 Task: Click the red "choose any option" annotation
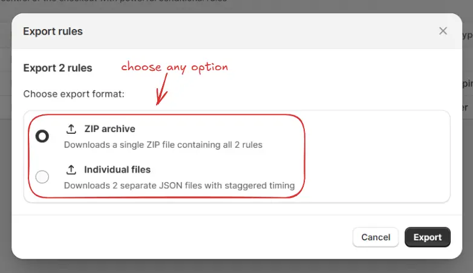(x=174, y=67)
